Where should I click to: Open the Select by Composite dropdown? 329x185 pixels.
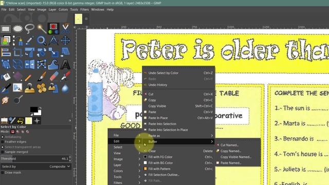tap(36, 166)
